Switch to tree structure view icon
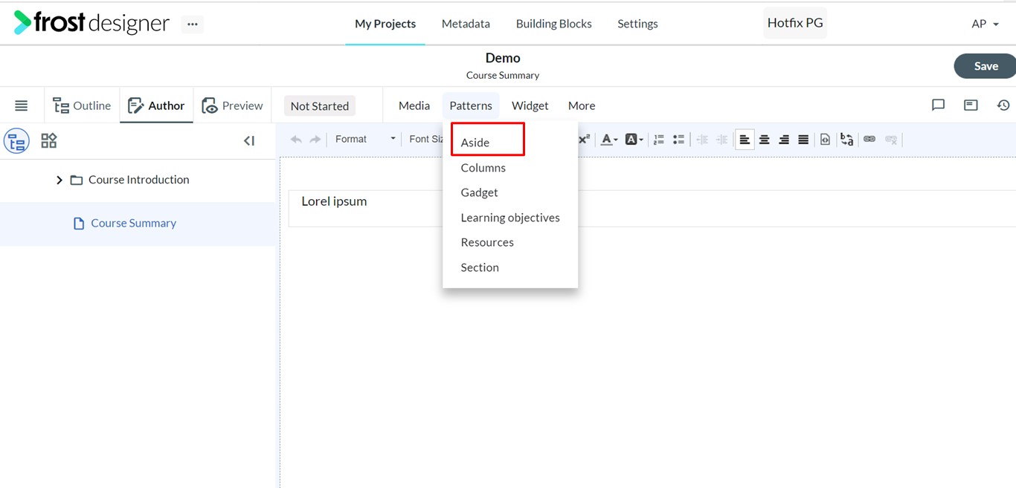Screen dimensions: 1016x488 pos(16,140)
